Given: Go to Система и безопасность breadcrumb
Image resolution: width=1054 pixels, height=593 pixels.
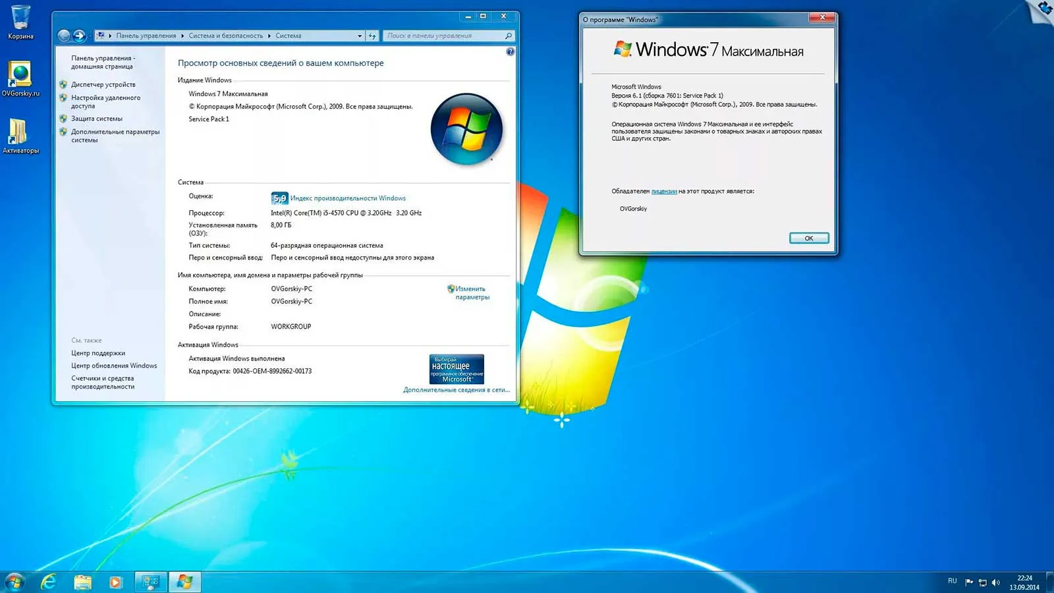Looking at the screenshot, I should click(226, 36).
